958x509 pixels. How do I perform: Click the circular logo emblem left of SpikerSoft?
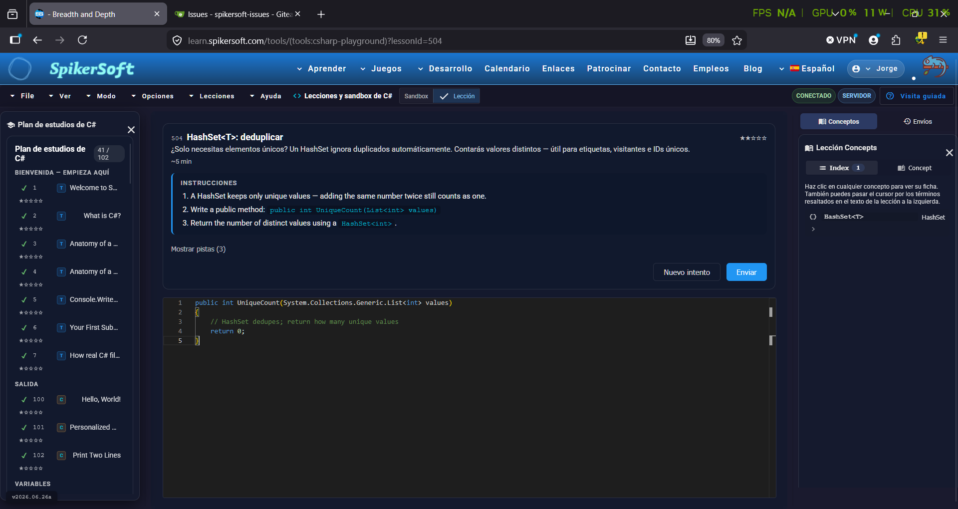click(20, 69)
